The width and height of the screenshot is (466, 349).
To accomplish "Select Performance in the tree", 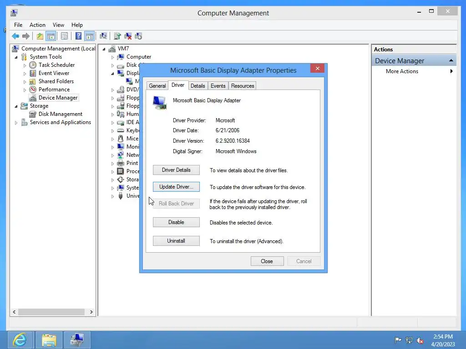I will coord(54,90).
